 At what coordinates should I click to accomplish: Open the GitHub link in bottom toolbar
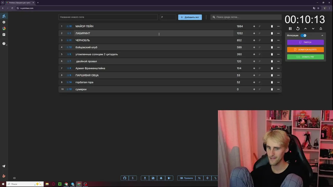click(x=125, y=178)
